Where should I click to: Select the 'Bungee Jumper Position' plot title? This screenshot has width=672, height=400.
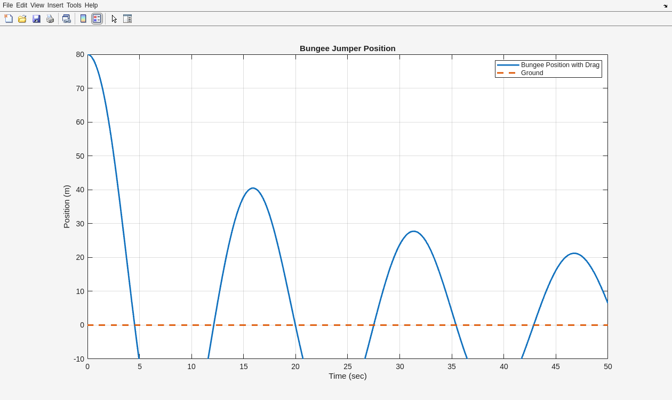point(347,48)
